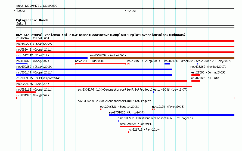
Task: Select the brown esv2759092 (Redon2006) complex bar
Action: 162,58
